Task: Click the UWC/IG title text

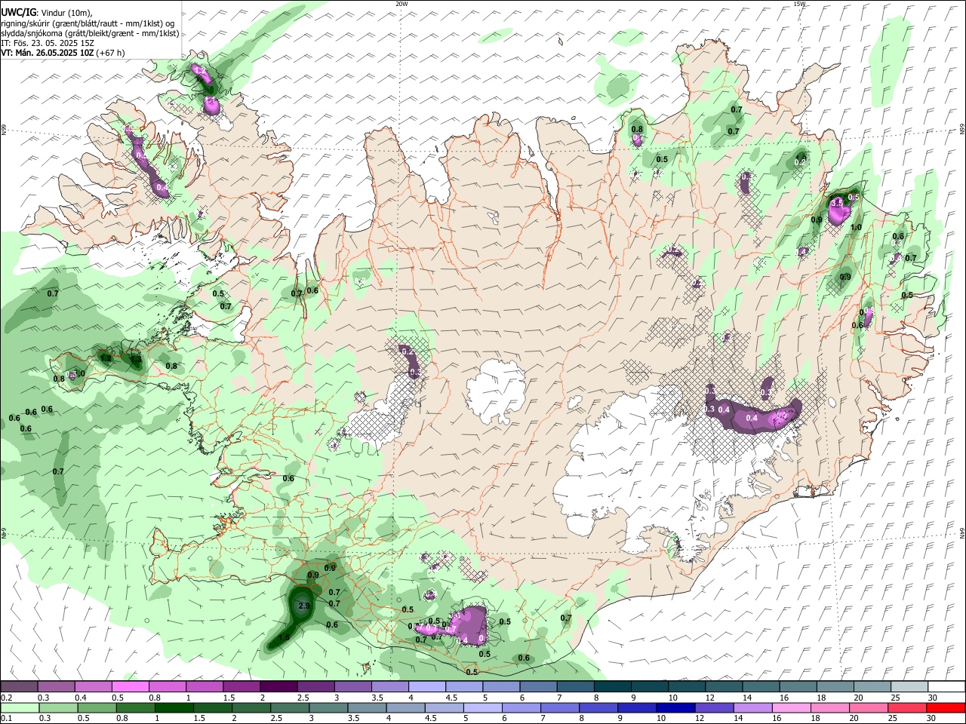Action: [x=17, y=12]
